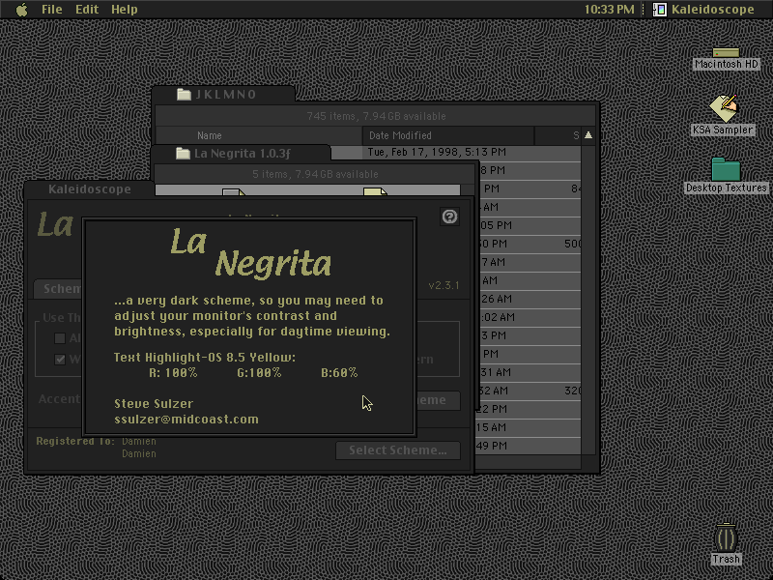Reverse the sort order with the triangle button
The width and height of the screenshot is (773, 580).
coord(588,135)
